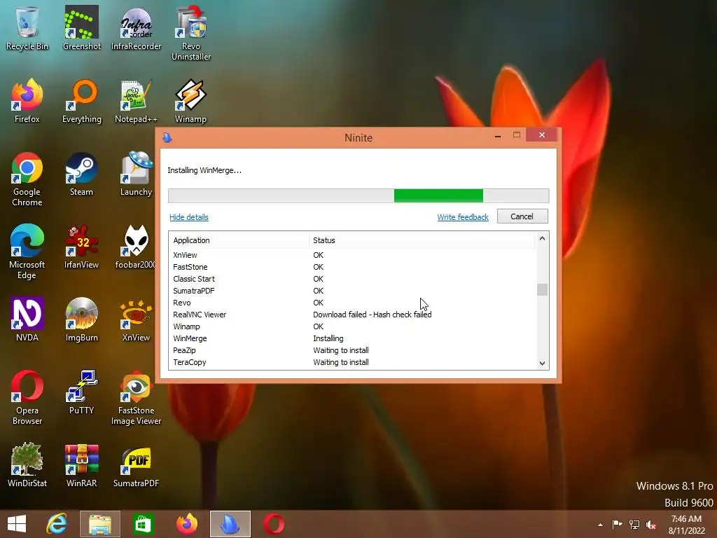The width and height of the screenshot is (717, 538).
Task: Select the PuTTY desktop shortcut
Action: [x=81, y=392]
